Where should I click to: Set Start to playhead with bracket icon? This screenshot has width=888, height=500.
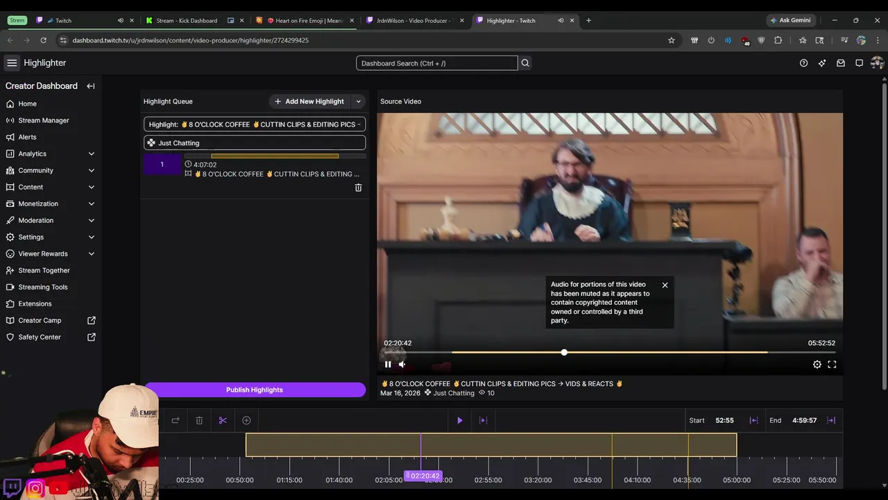click(753, 420)
